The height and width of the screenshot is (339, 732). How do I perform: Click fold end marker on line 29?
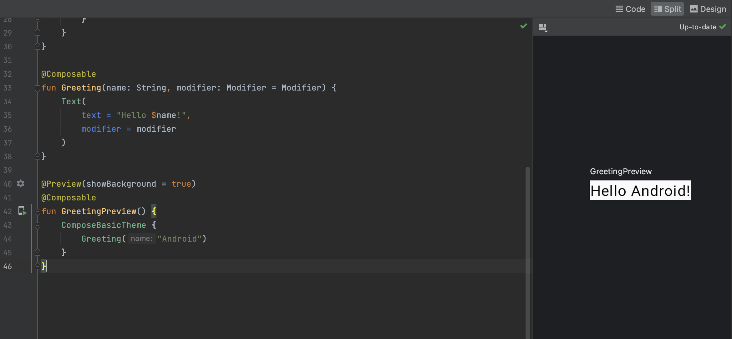tap(37, 32)
